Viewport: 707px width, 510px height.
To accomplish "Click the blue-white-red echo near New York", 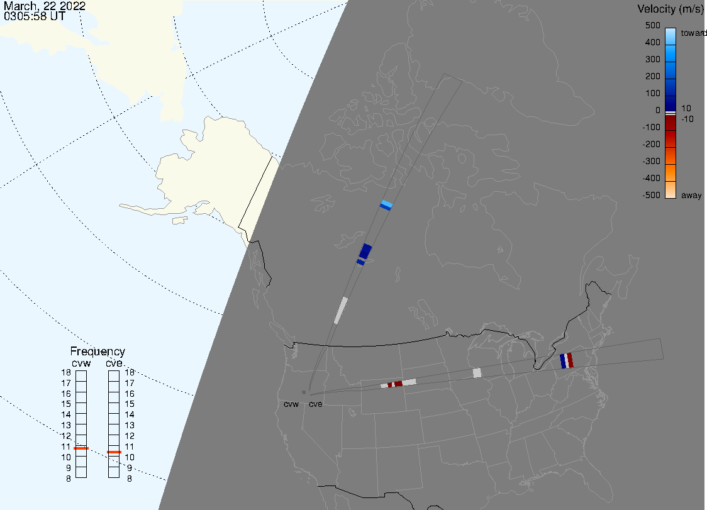I will pyautogui.click(x=567, y=361).
